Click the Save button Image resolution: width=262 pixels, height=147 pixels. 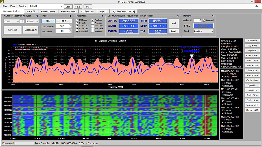(78, 7)
